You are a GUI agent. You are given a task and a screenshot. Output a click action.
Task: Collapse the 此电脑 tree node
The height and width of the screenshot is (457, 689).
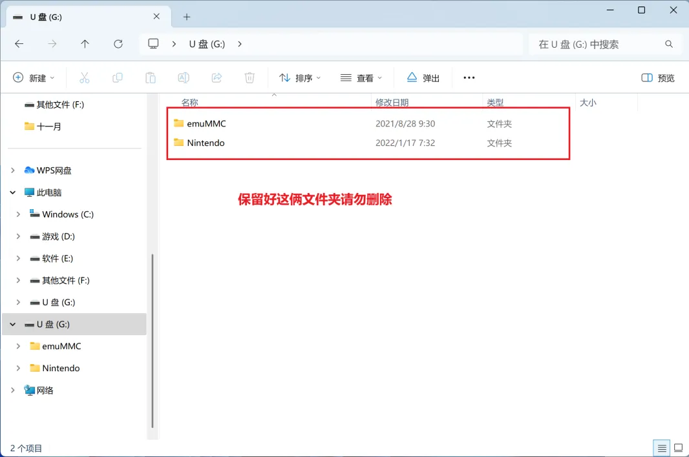coord(12,192)
